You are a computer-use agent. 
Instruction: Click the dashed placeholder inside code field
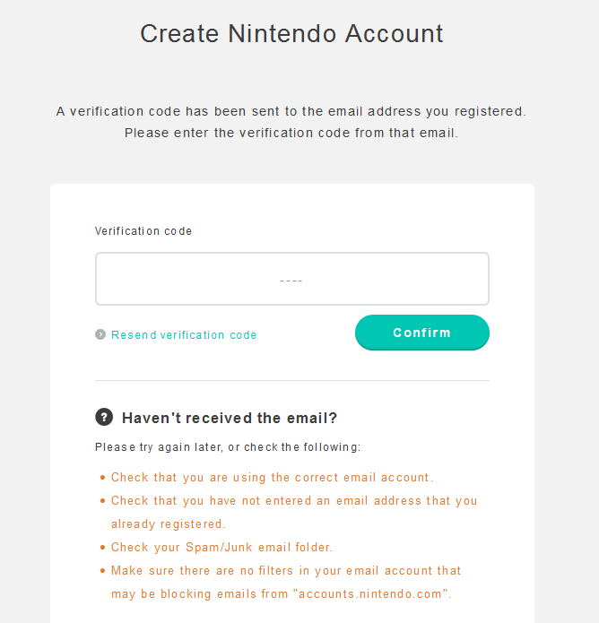(291, 281)
